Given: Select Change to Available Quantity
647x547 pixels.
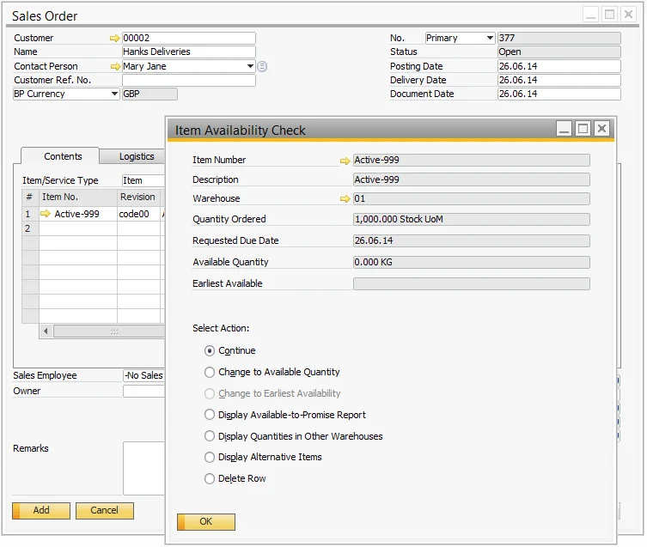Looking at the screenshot, I should point(210,373).
